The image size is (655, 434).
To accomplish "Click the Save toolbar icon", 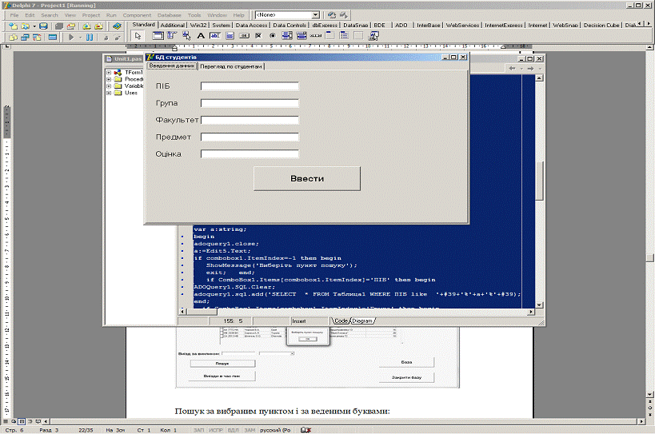I will [x=42, y=26].
